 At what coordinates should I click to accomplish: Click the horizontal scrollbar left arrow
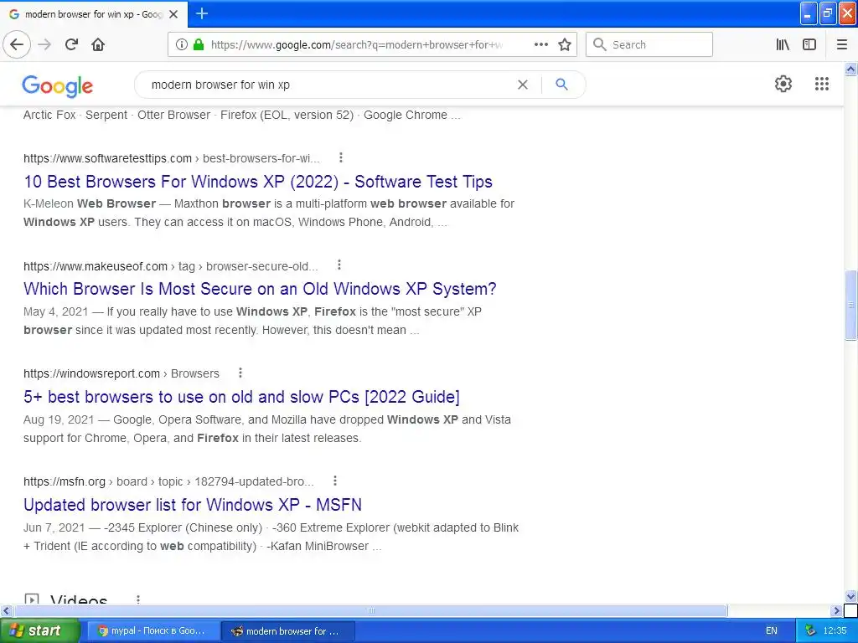(6, 610)
